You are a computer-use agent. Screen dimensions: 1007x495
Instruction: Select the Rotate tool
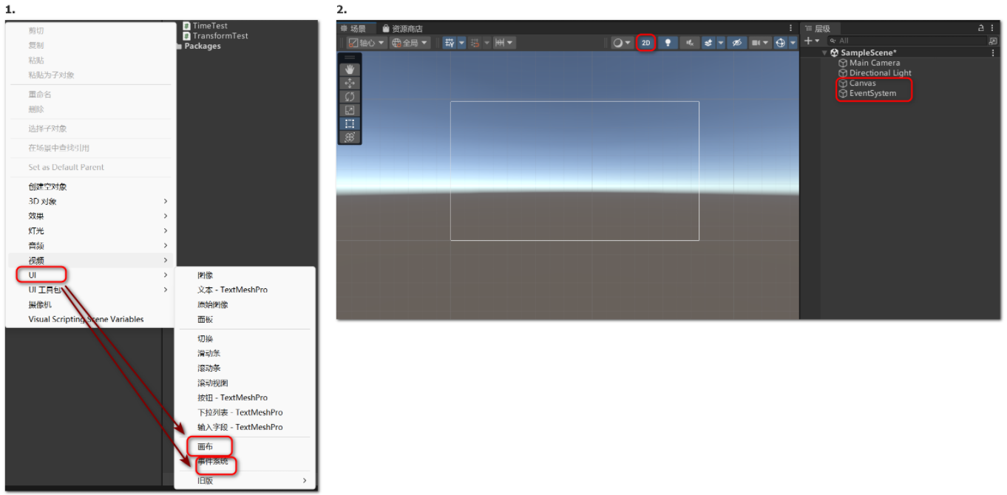tap(350, 97)
